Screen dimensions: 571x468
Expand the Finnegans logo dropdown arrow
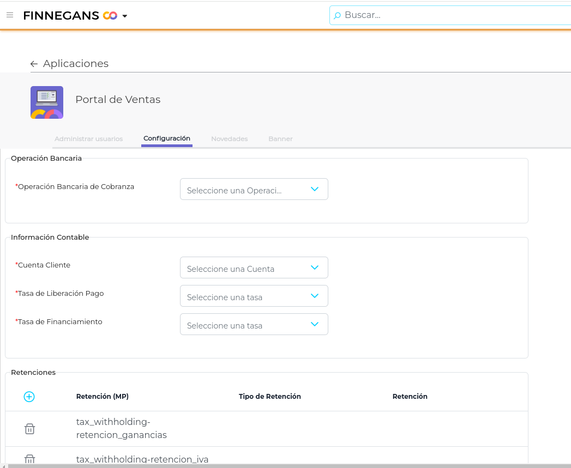coord(125,16)
